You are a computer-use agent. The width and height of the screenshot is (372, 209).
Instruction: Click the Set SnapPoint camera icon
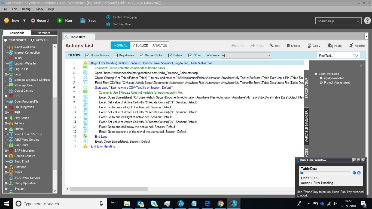point(108,24)
